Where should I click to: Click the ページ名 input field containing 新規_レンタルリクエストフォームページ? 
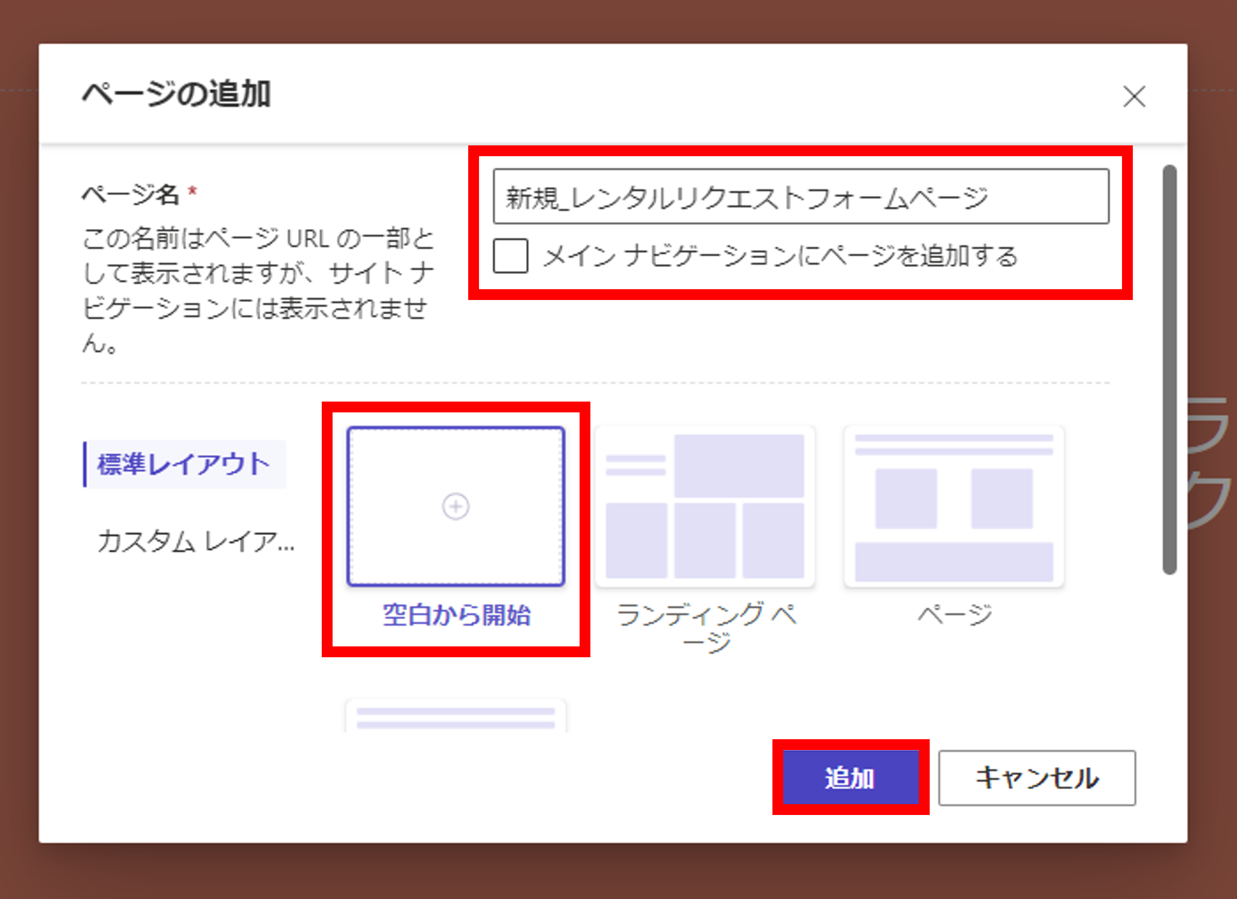point(802,199)
